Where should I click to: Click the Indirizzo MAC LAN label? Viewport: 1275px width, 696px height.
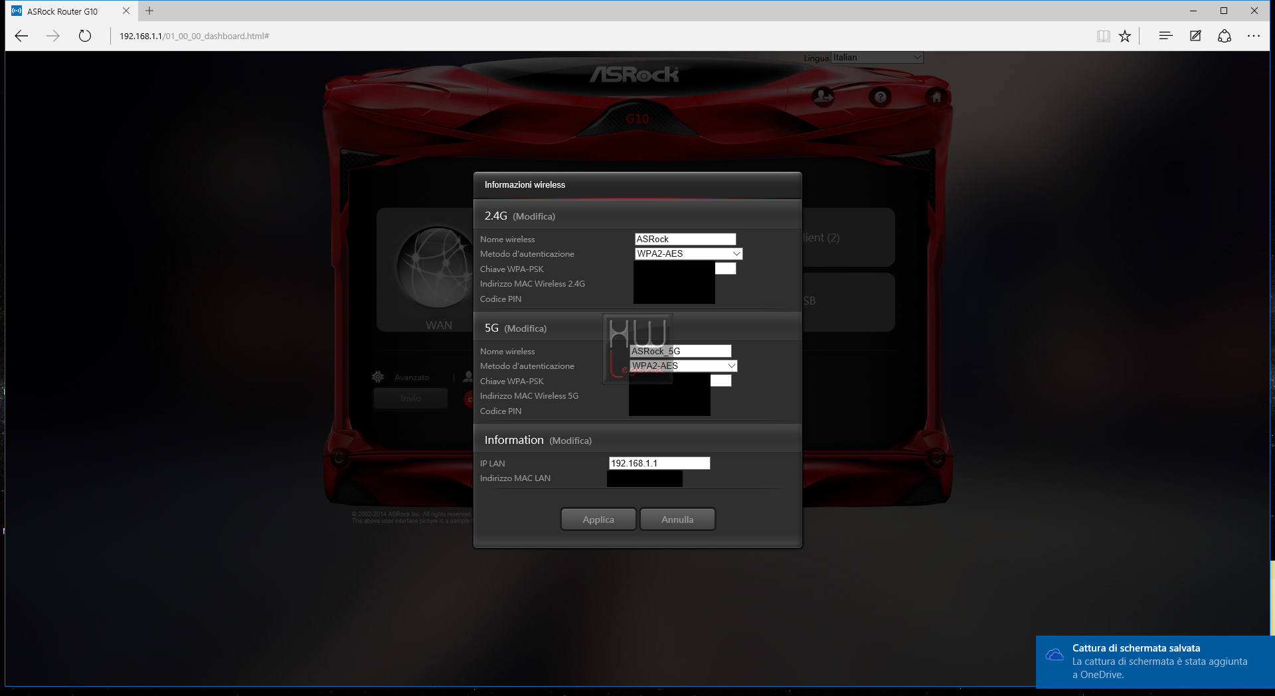click(x=515, y=478)
